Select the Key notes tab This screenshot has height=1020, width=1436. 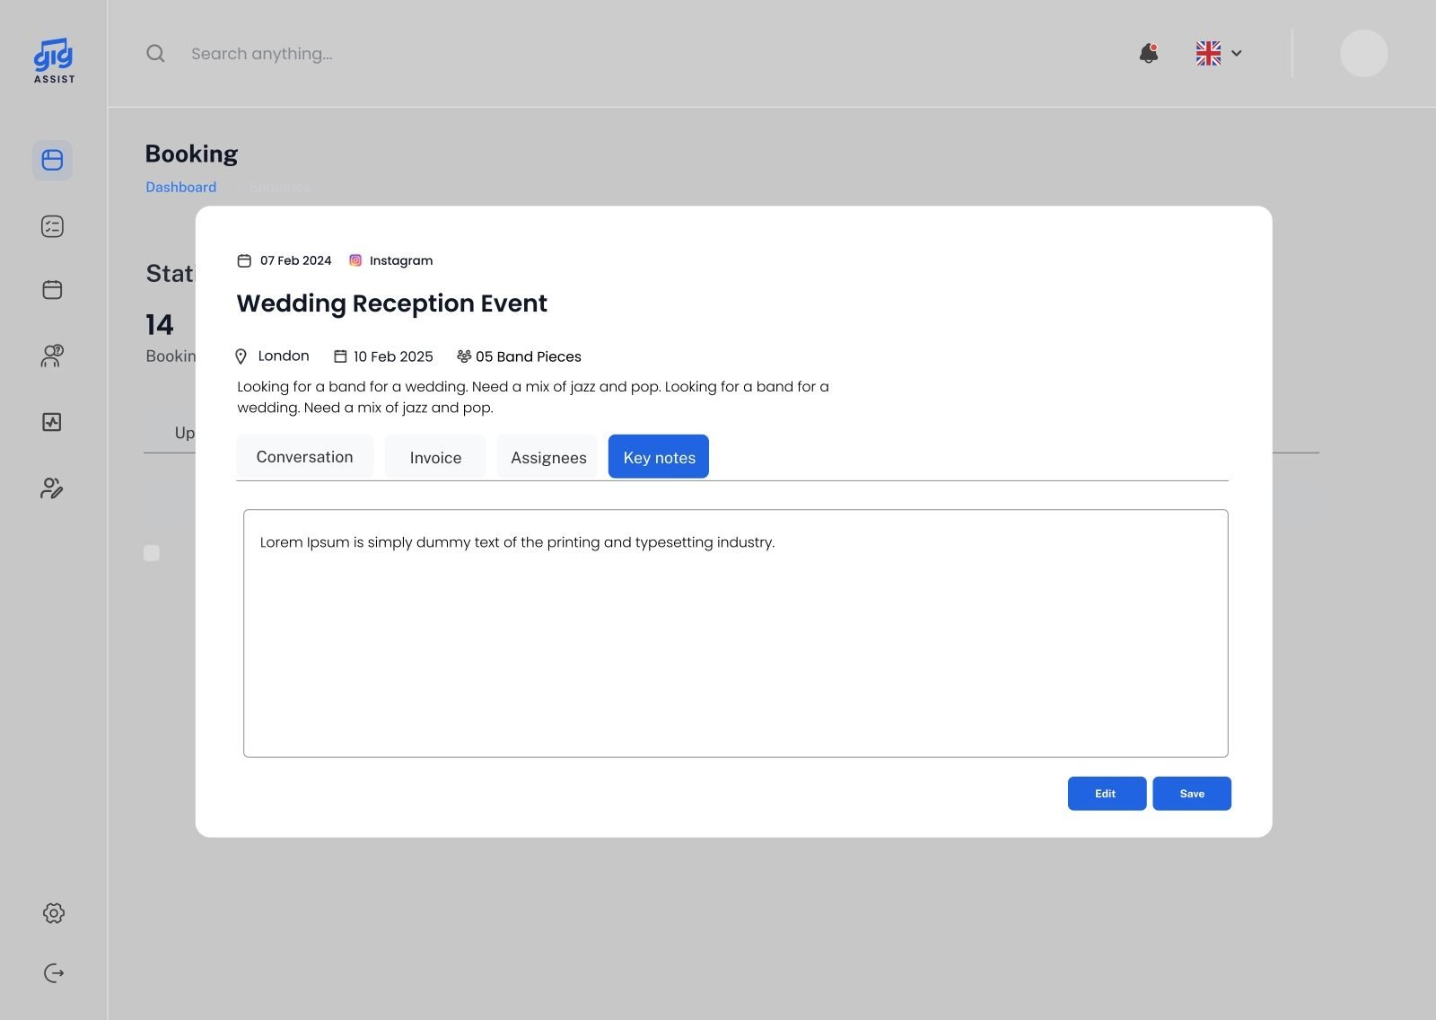coord(659,456)
